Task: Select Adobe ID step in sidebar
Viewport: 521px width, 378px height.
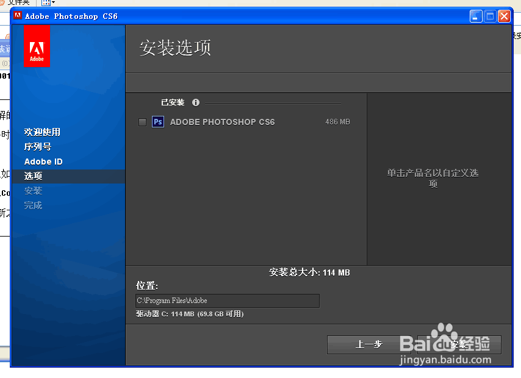Action: coord(43,162)
